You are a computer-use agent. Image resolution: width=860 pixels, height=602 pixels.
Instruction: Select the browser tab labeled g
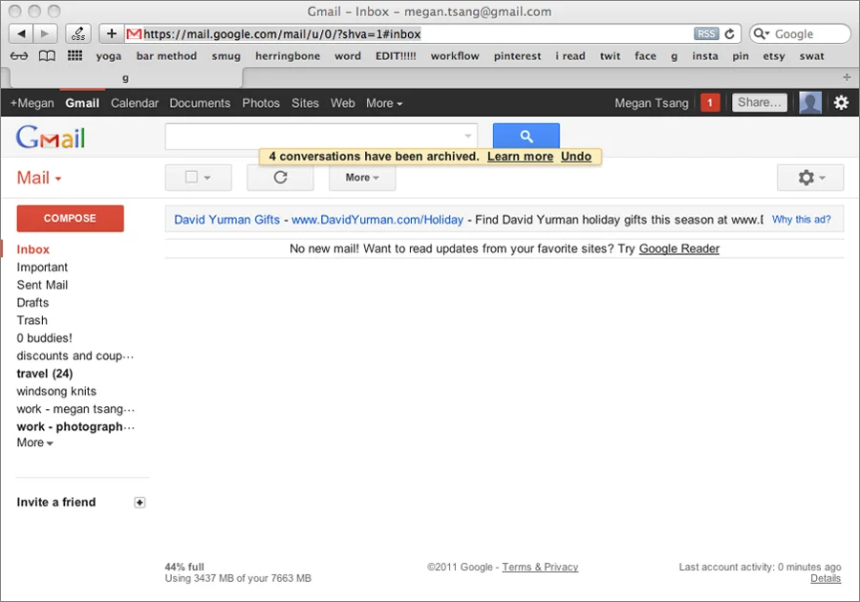(125, 77)
